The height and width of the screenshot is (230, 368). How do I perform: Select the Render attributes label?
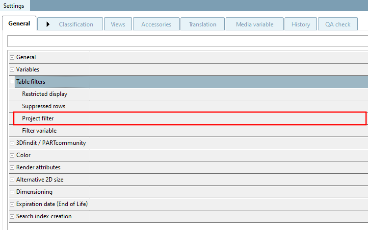click(x=38, y=167)
